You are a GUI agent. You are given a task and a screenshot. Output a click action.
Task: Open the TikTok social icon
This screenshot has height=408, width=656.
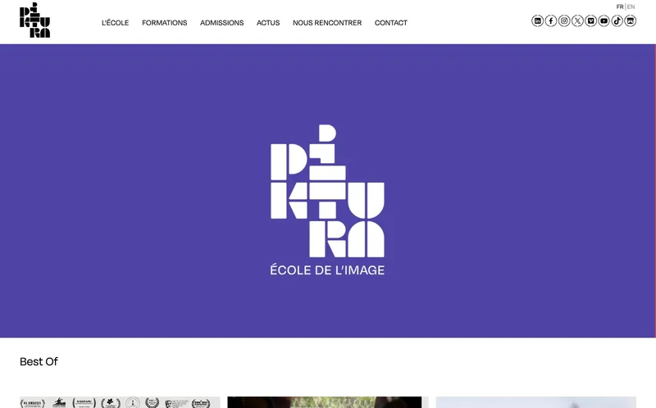tap(617, 20)
